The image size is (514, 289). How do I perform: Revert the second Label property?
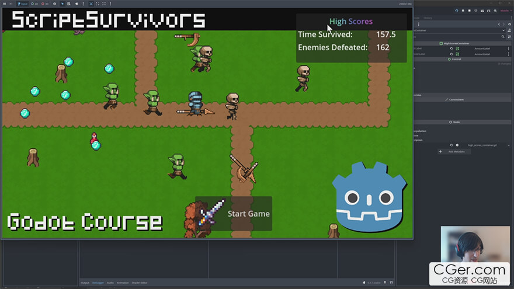[x=451, y=54]
